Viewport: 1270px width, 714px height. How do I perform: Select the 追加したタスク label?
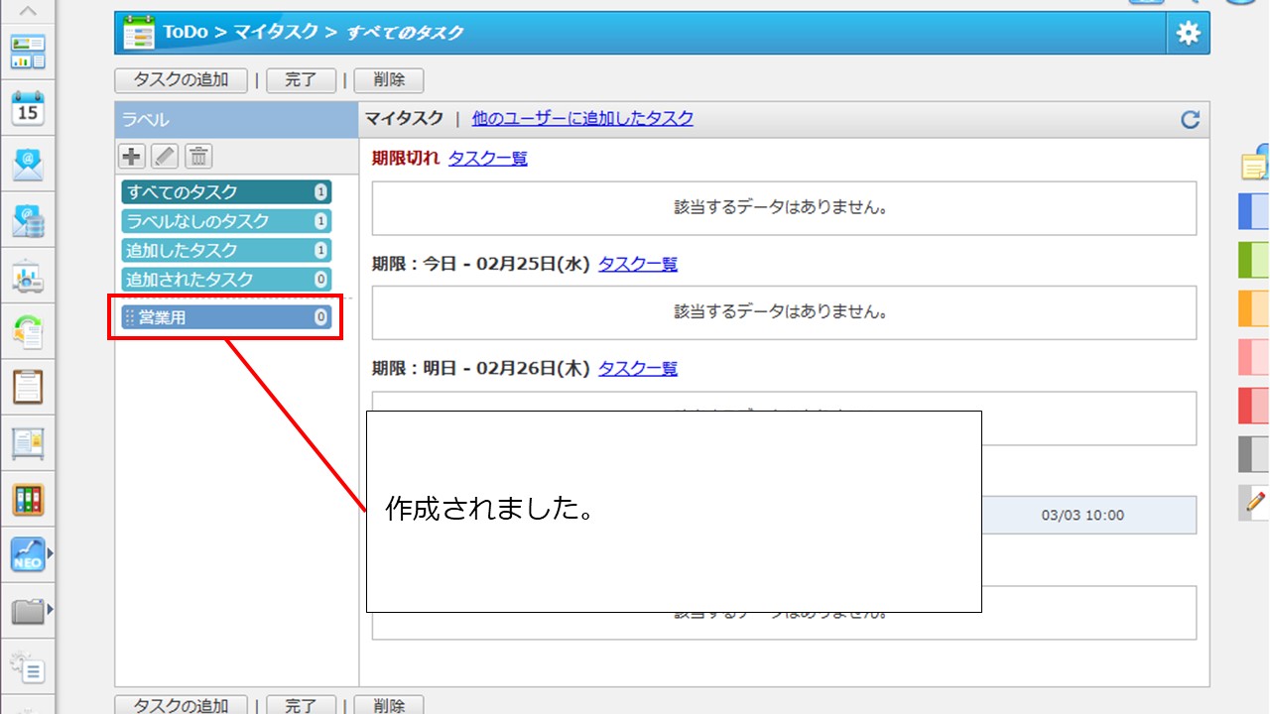226,250
